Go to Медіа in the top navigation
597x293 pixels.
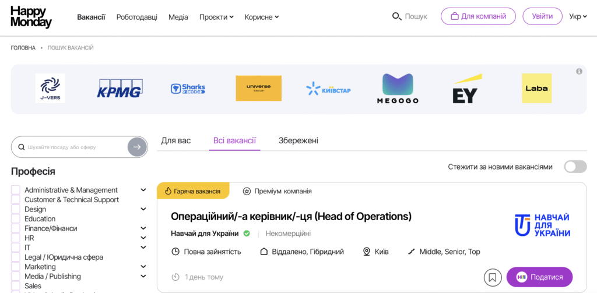pyautogui.click(x=178, y=17)
